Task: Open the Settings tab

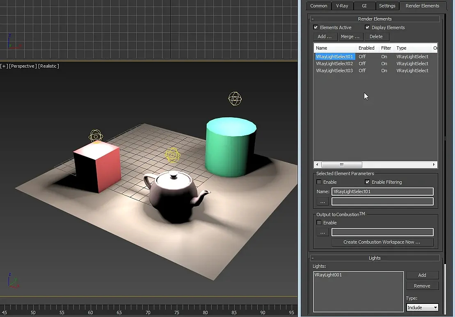Action: [x=387, y=6]
